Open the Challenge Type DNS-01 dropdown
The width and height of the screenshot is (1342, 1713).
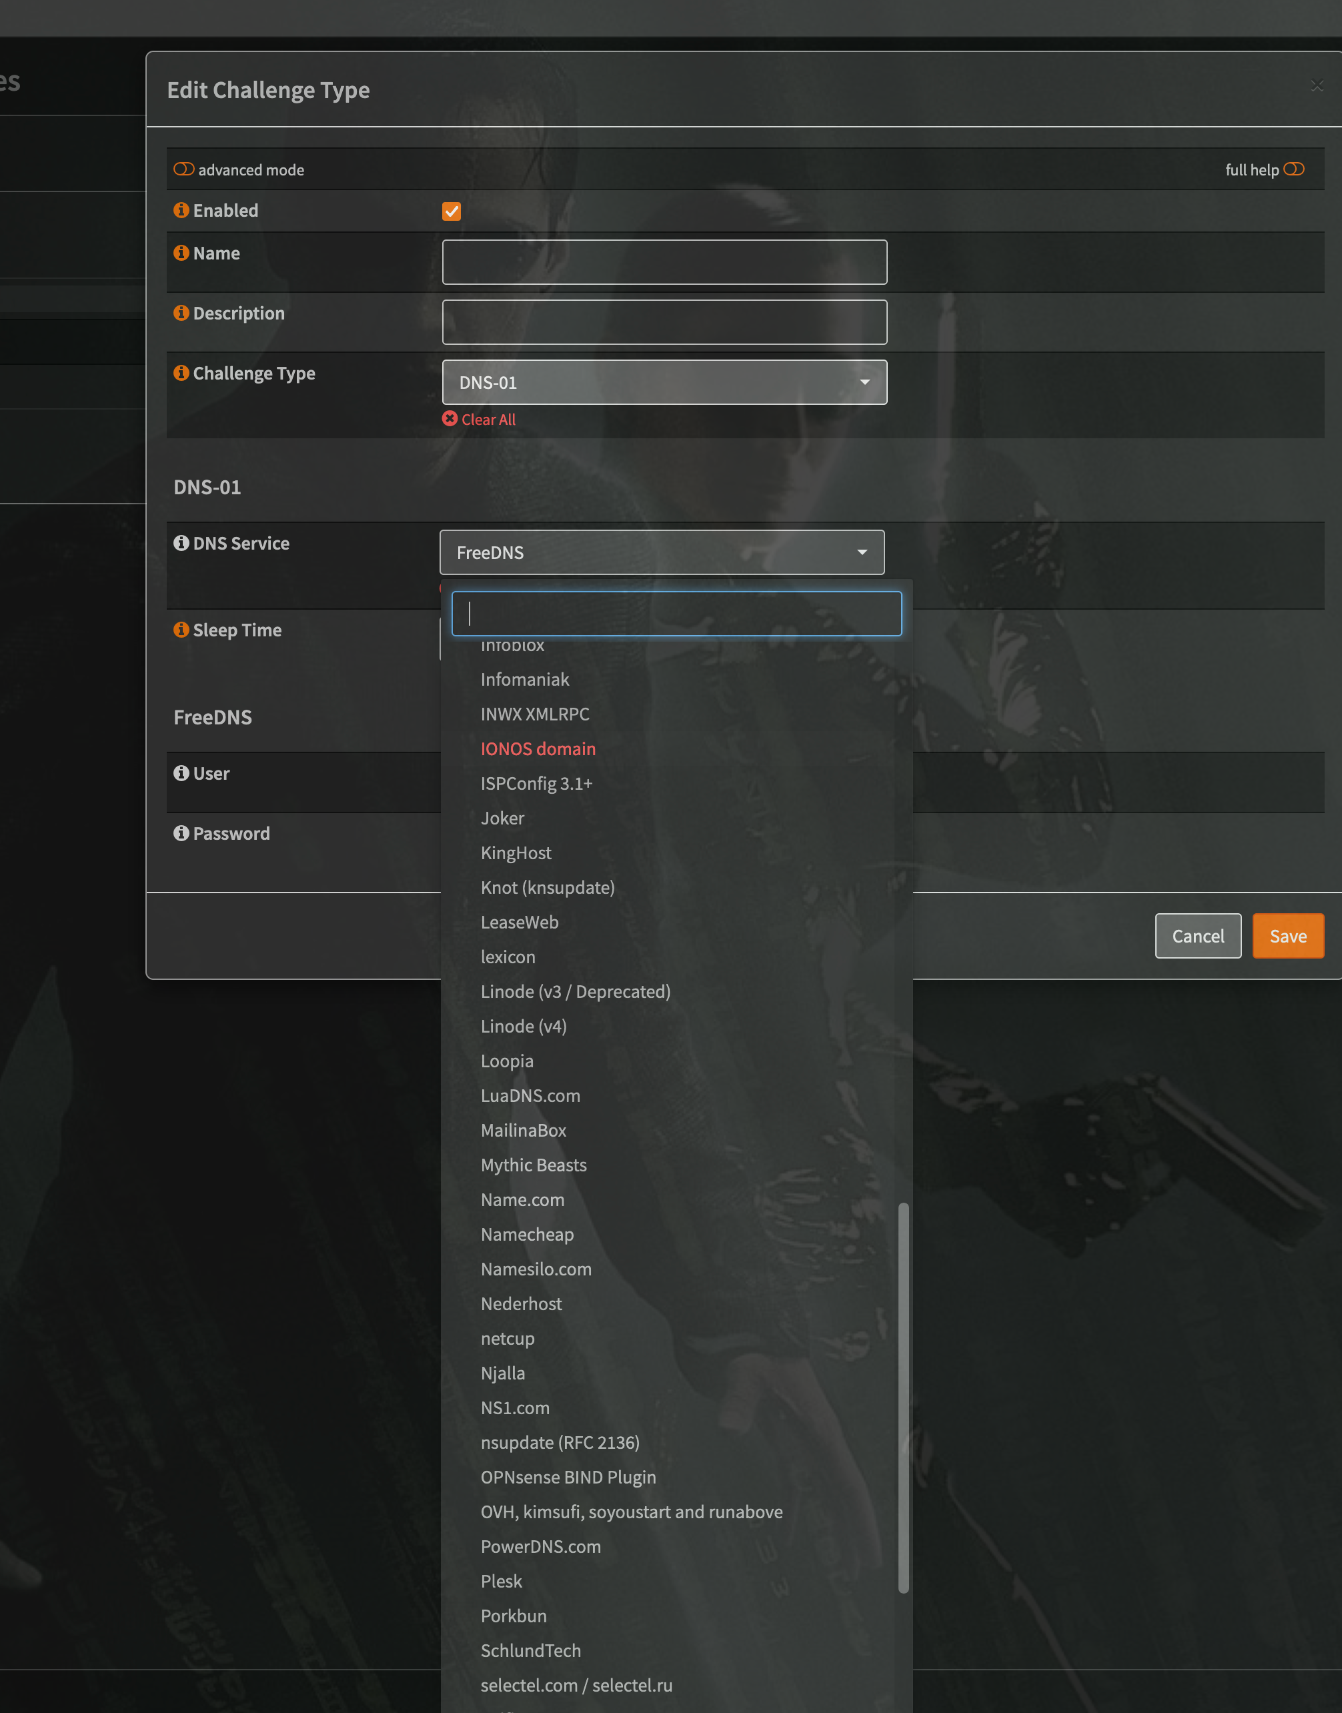(x=664, y=382)
